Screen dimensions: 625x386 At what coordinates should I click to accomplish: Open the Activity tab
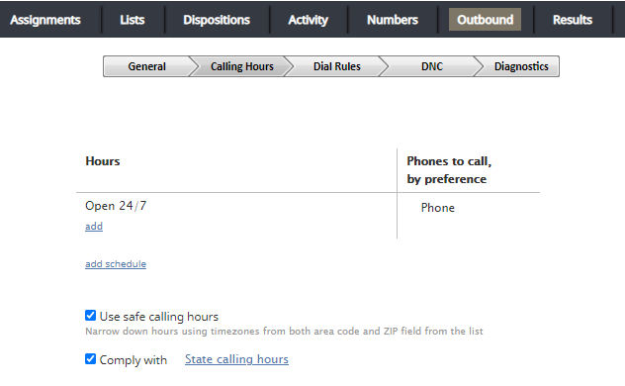309,20
